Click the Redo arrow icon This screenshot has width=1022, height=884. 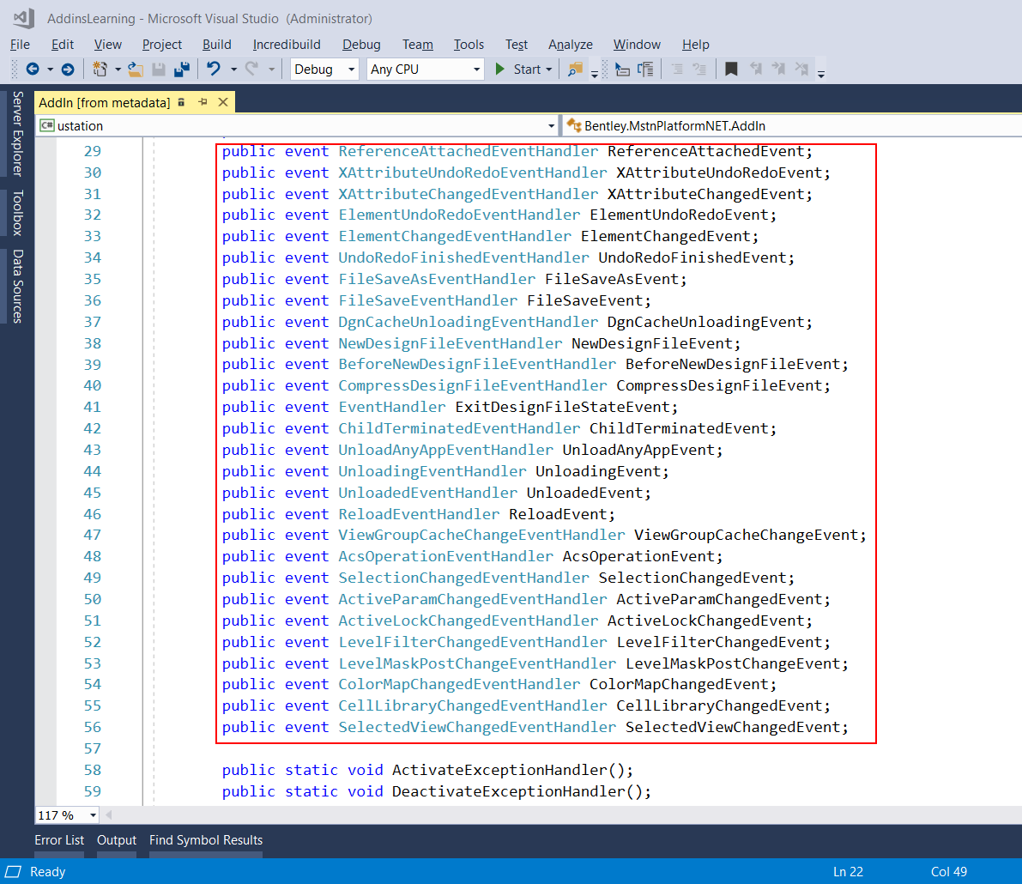251,69
